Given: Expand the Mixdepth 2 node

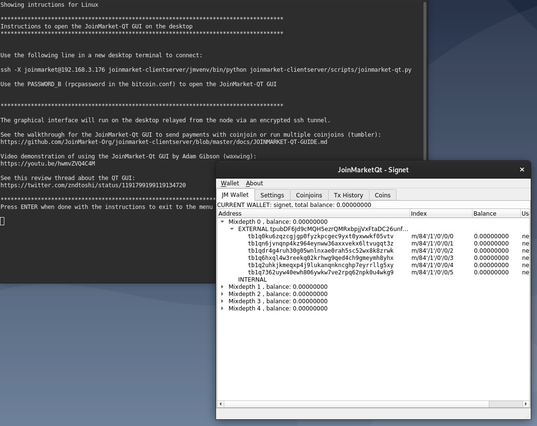Looking at the screenshot, I should [222, 294].
